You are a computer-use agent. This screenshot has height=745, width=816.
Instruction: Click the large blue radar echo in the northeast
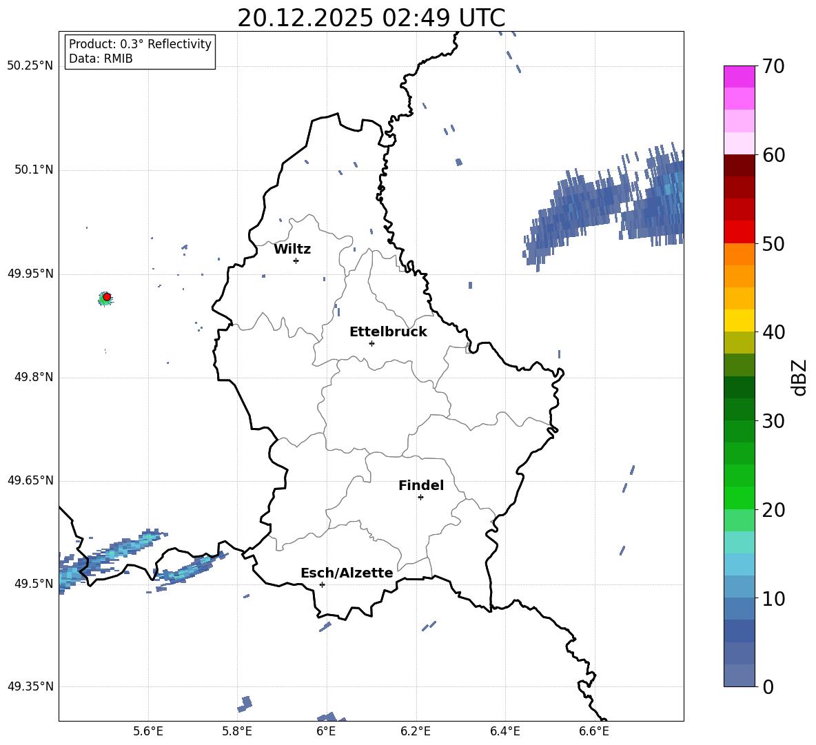[604, 205]
